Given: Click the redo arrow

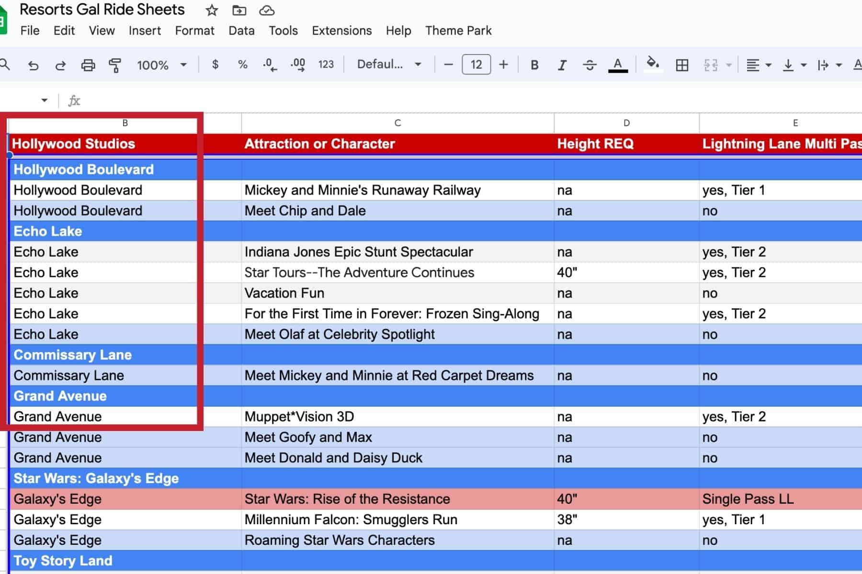Looking at the screenshot, I should [x=60, y=65].
